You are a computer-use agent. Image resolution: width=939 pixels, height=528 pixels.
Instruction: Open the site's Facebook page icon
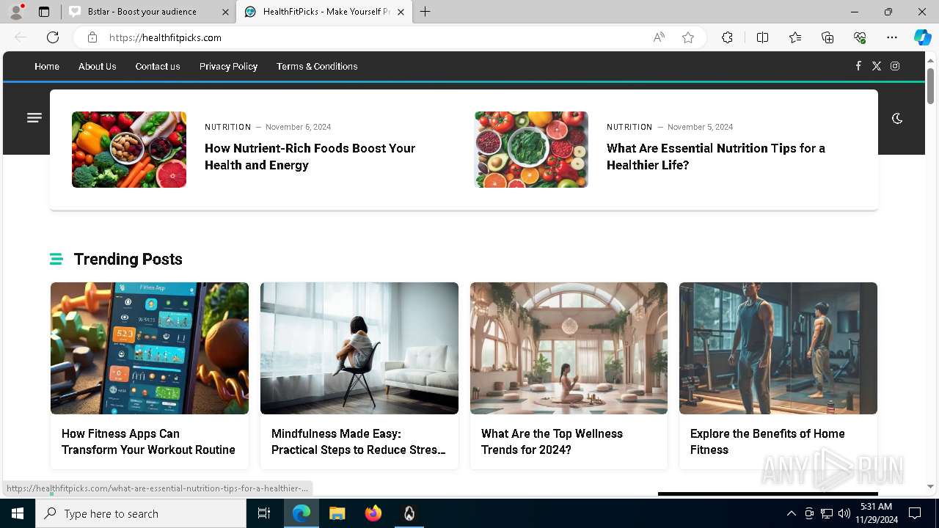[858, 66]
